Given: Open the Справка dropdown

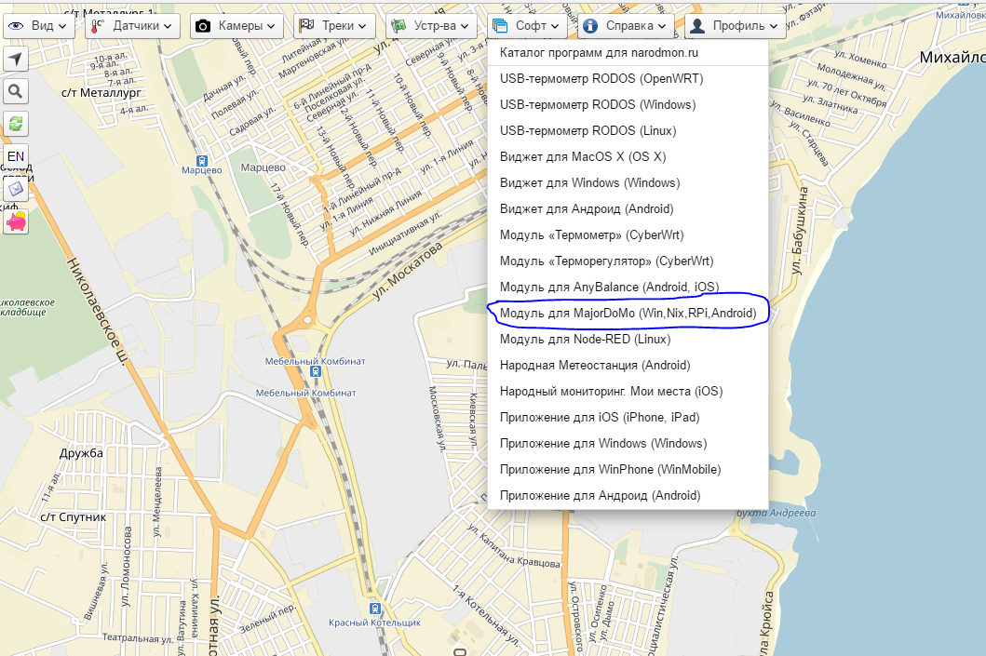Looking at the screenshot, I should point(625,26).
